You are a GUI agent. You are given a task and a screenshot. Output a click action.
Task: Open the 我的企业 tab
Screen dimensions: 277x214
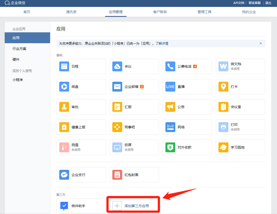(249, 12)
